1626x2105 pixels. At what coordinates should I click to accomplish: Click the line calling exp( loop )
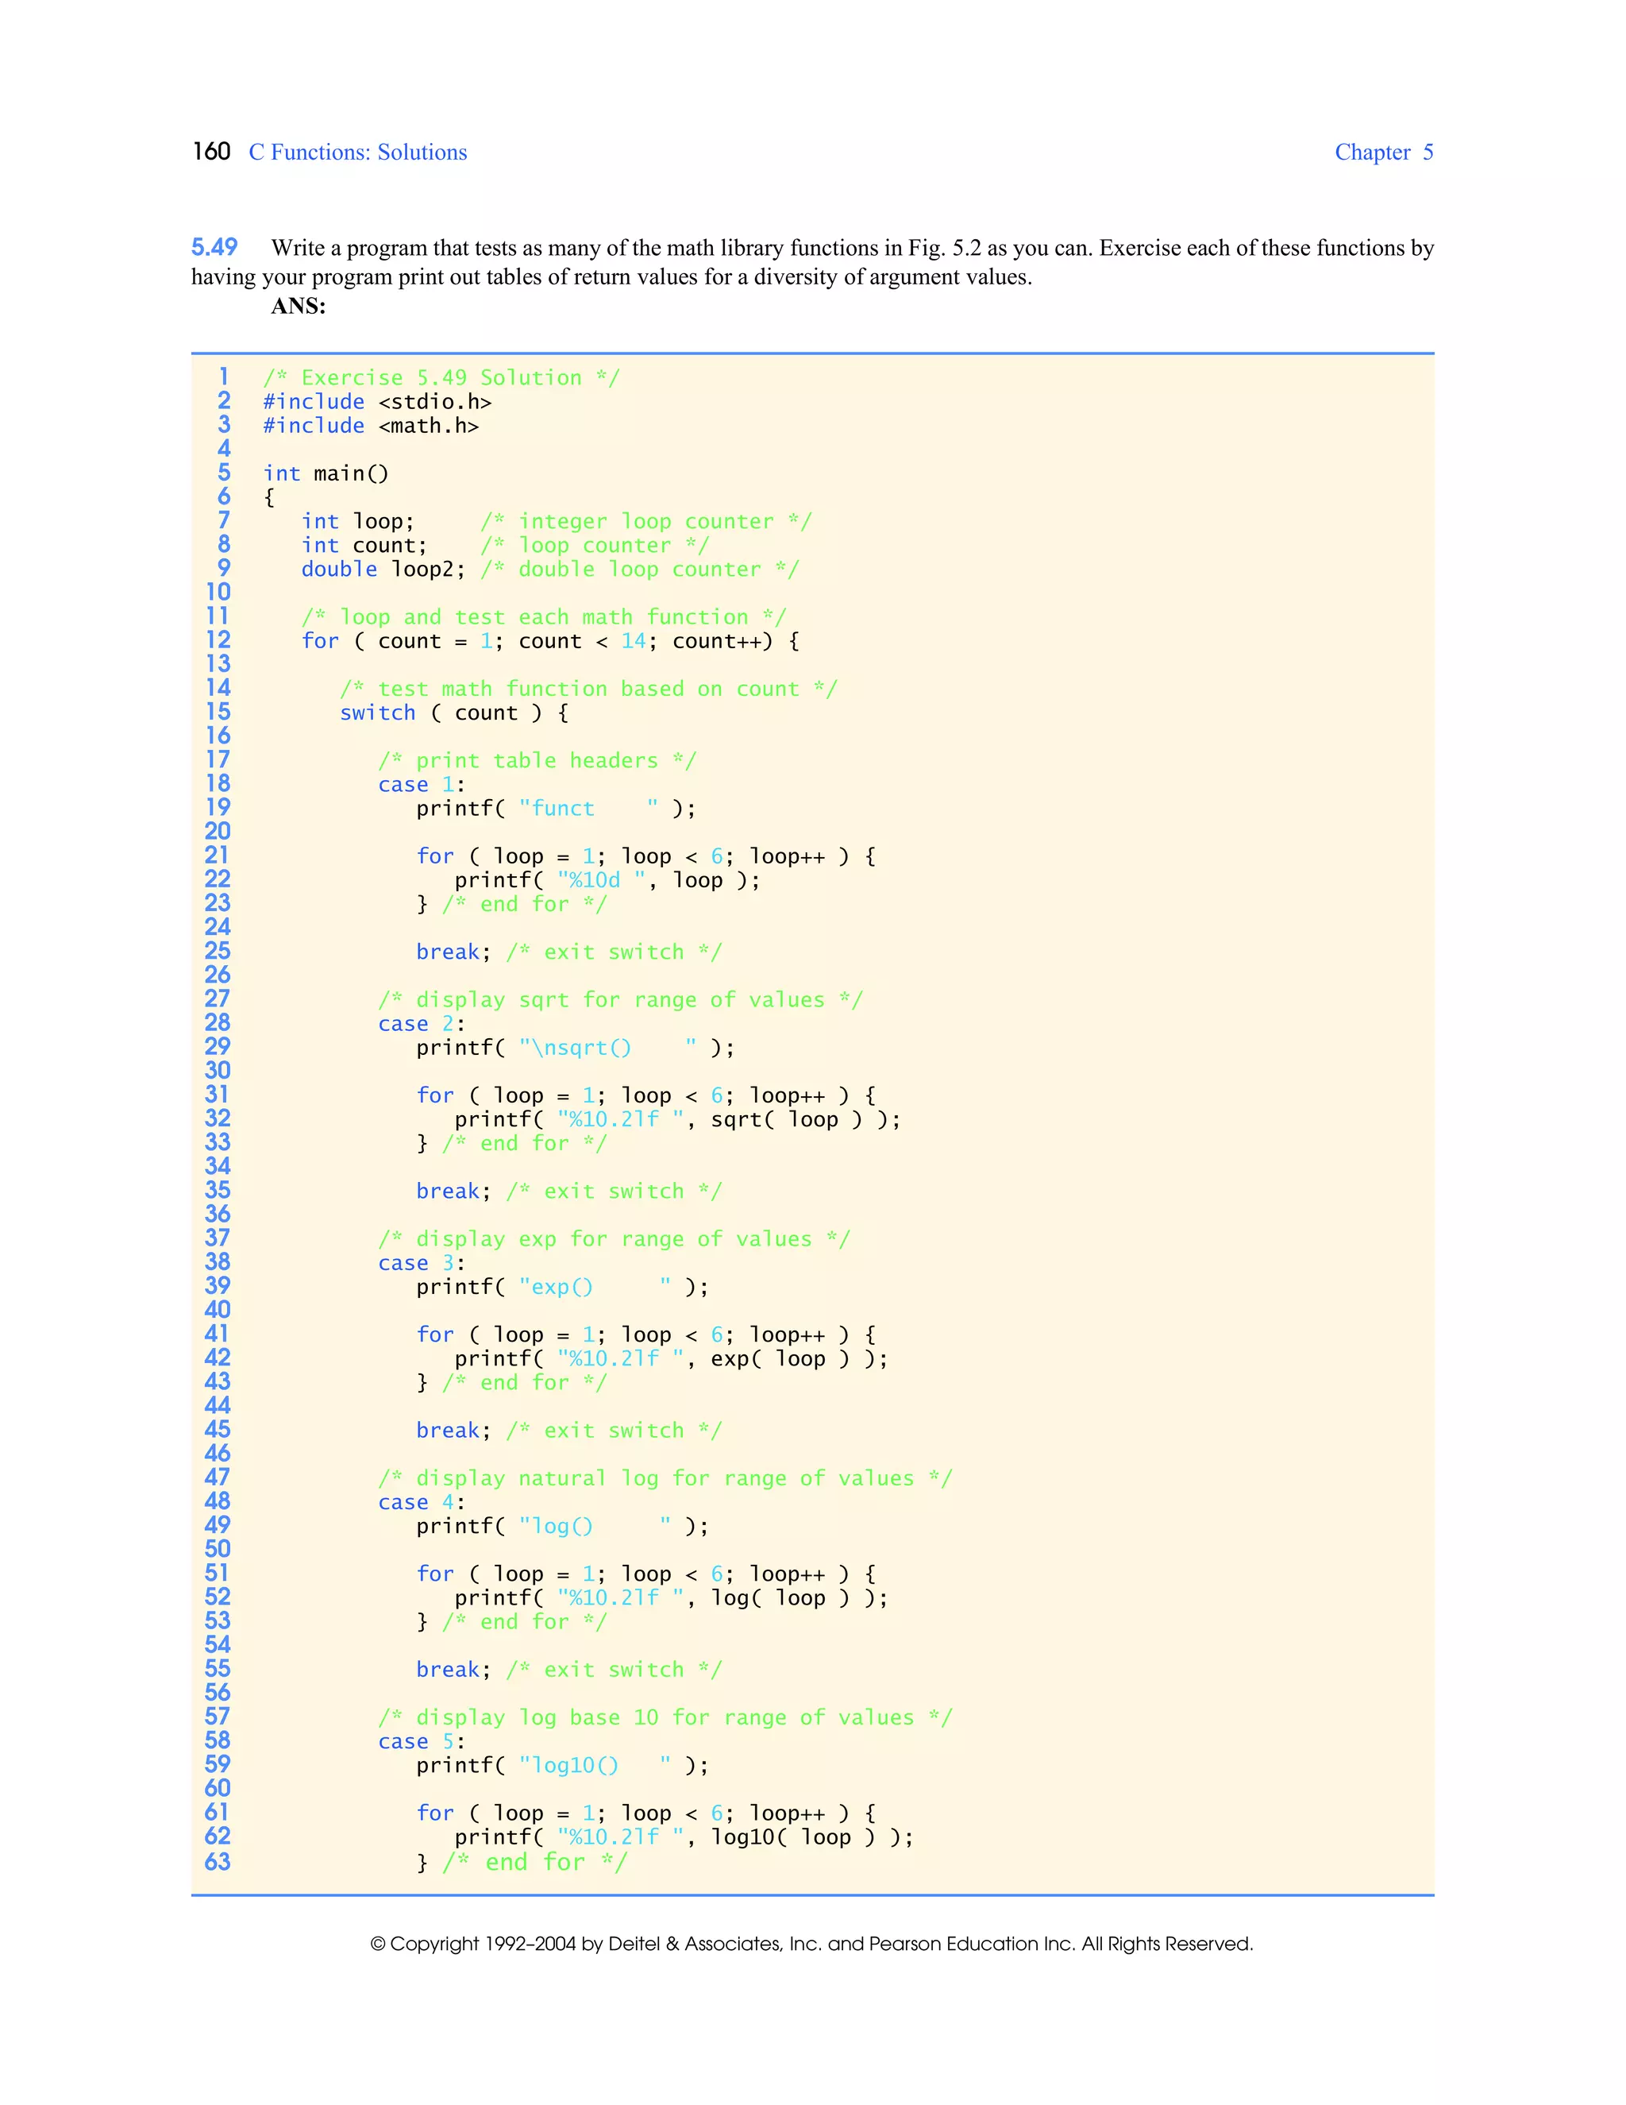pos(672,1358)
